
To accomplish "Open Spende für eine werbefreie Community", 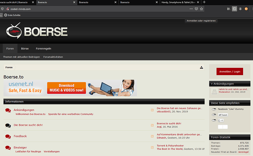I will point(71,114).
